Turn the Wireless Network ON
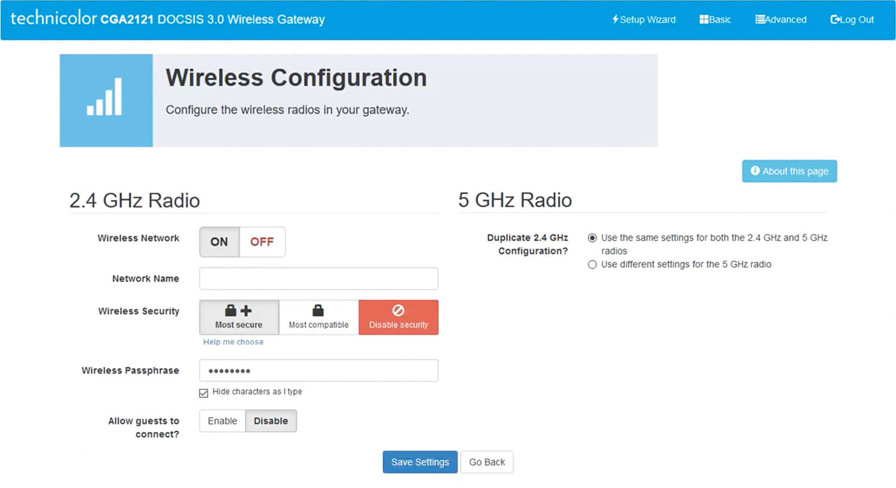 [x=219, y=242]
